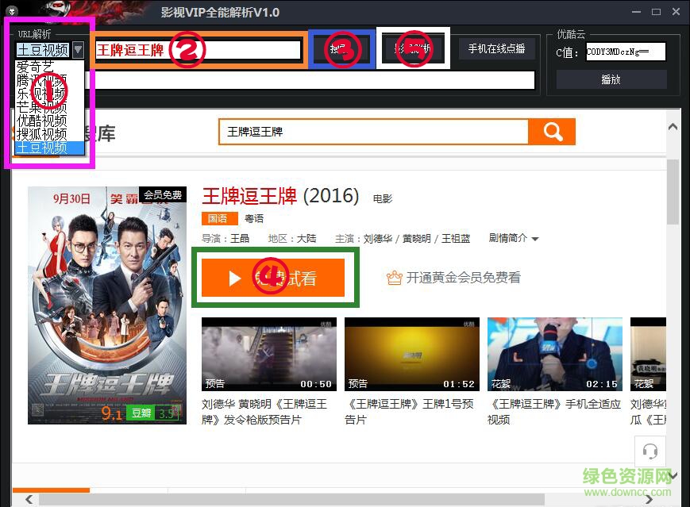690x507 pixels.
Task: Click the orange magnifier search icon
Action: [x=553, y=131]
